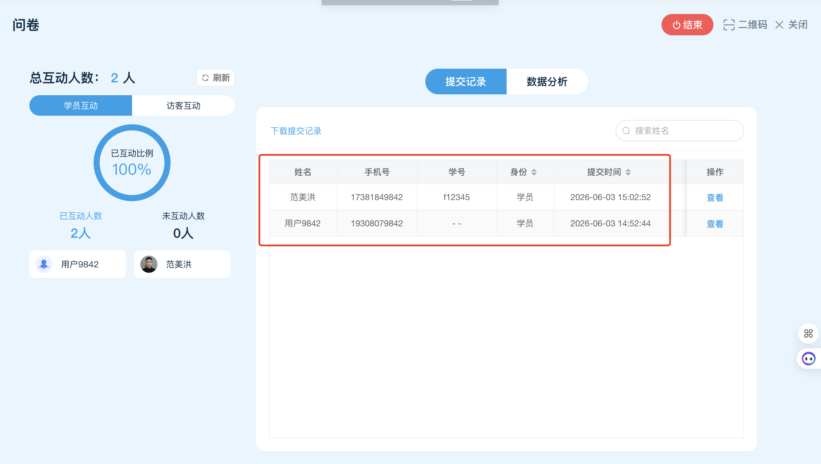Click the 下载提交记录 download link

tap(296, 131)
